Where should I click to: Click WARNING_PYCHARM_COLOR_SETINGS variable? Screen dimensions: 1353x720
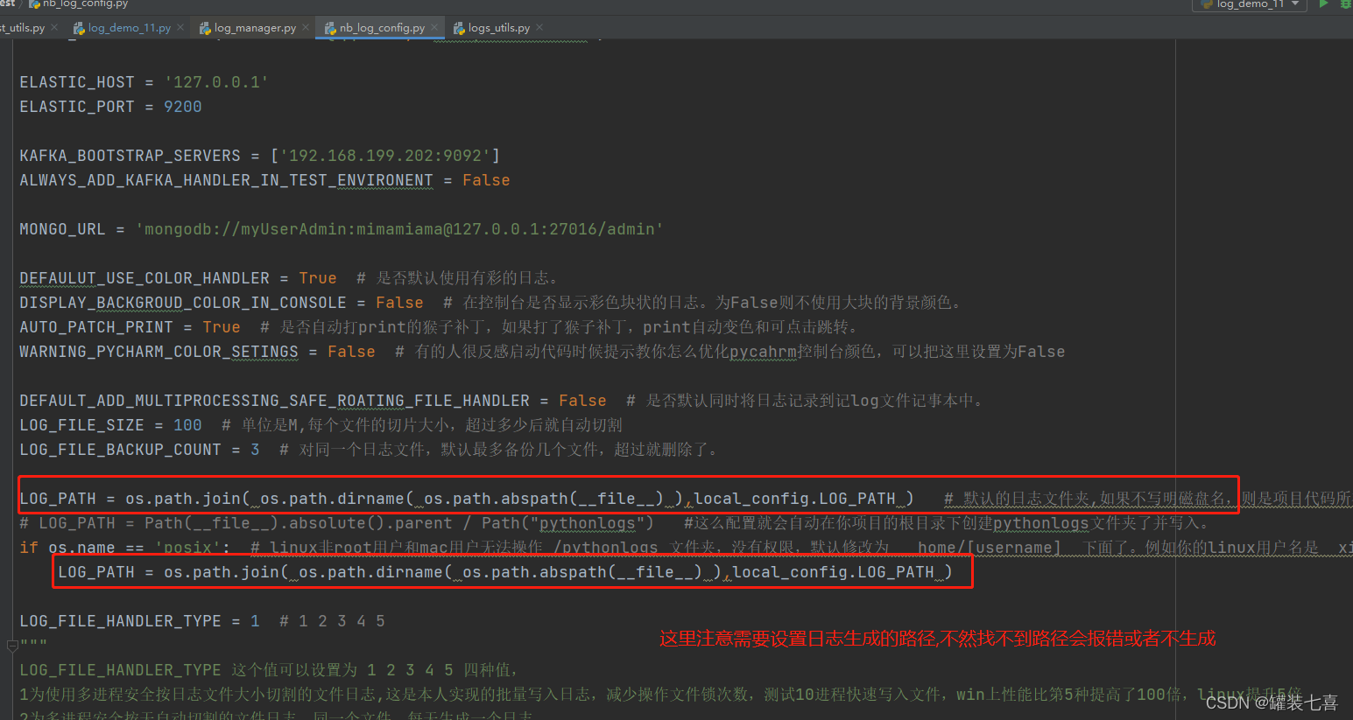[159, 352]
